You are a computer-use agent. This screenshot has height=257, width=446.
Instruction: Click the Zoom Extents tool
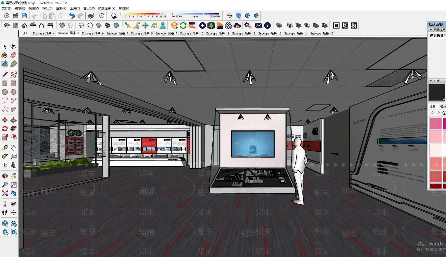(x=5, y=193)
